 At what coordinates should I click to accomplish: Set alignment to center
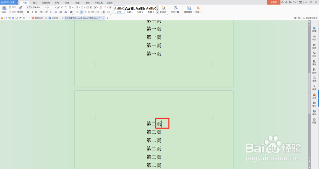81,12
